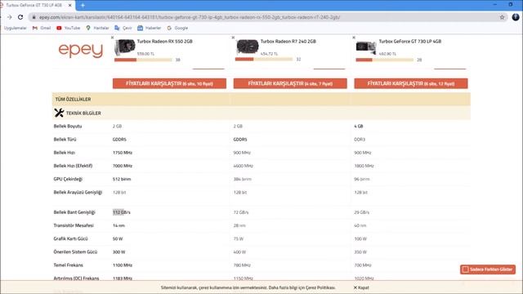Open the Çeviri translate bookmark
The height and width of the screenshot is (294, 523).
tap(123, 28)
